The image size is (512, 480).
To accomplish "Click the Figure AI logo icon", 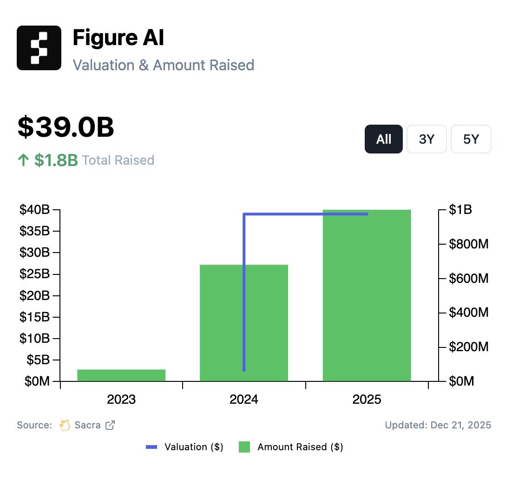I will pos(39,48).
